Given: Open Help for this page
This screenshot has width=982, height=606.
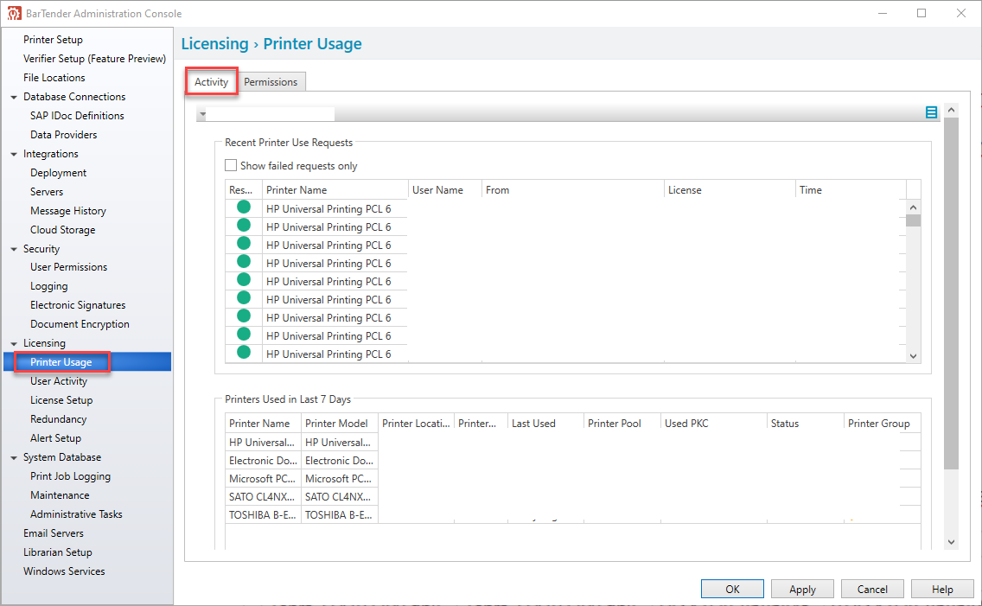Looking at the screenshot, I should click(x=942, y=589).
